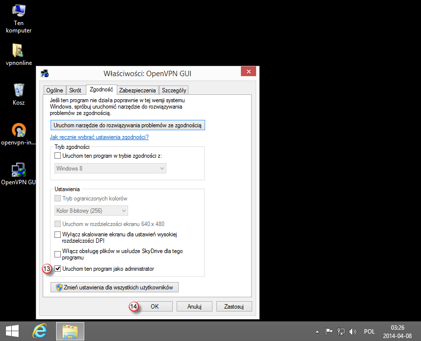Select the Kosz recycle bin icon

tap(19, 94)
